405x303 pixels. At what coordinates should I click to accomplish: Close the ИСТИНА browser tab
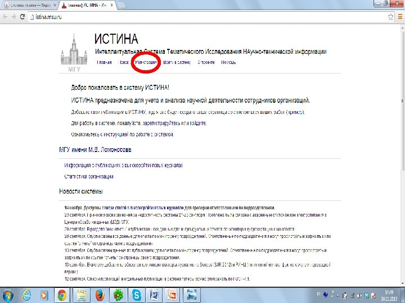point(111,5)
